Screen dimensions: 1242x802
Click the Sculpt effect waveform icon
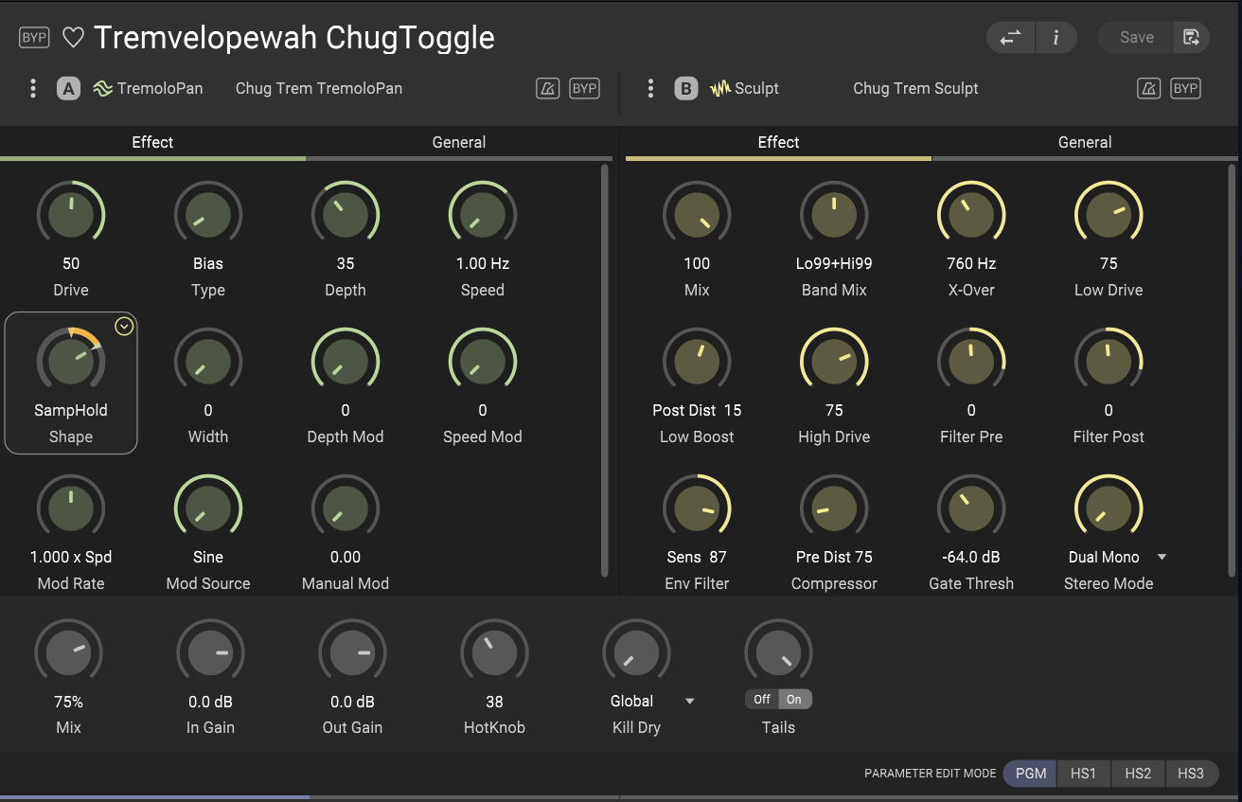(x=720, y=89)
